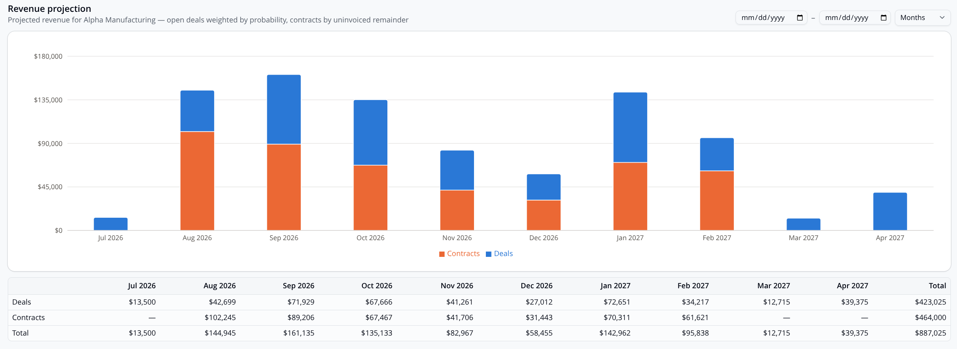This screenshot has width=957, height=349.
Task: Click the Oct 2026 Deals bar segment
Action: click(371, 133)
